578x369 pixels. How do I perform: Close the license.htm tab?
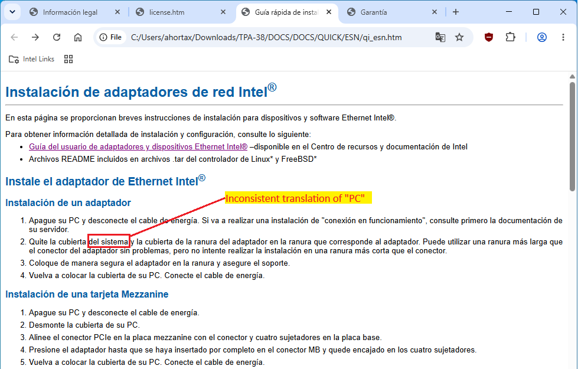223,12
